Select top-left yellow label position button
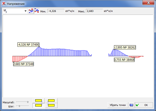Screen dimensions: 156x111 click(38, 101)
